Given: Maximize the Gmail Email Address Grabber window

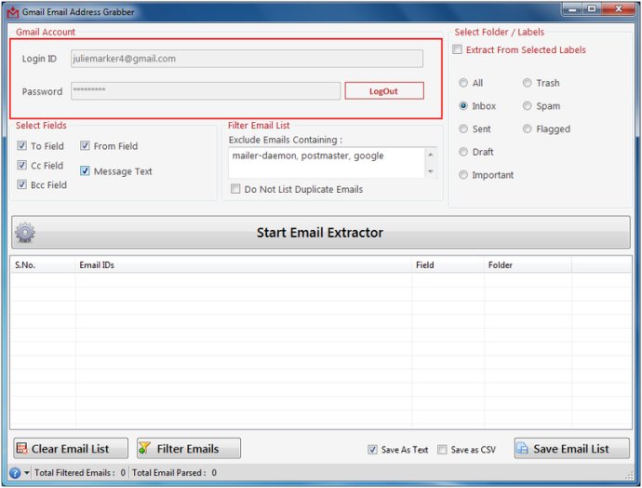Looking at the screenshot, I should [592, 9].
